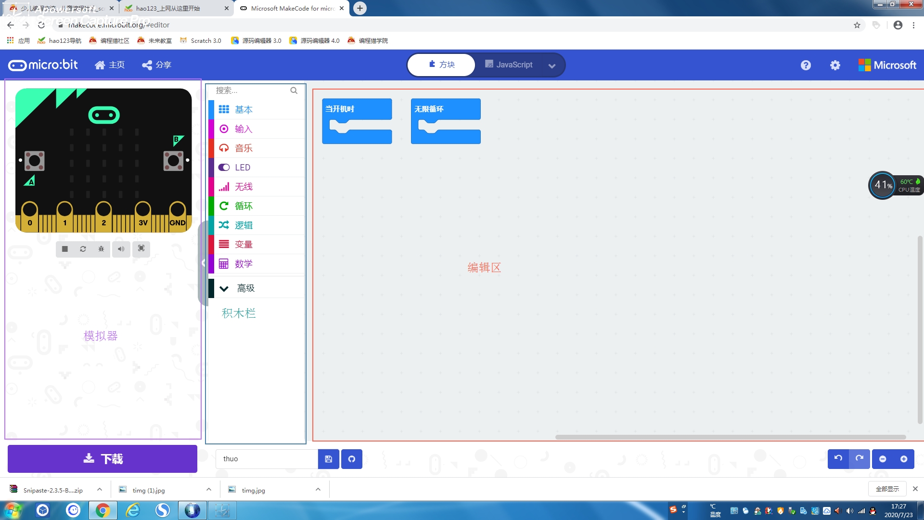
Task: Click the toolbox search magnifier icon
Action: coord(294,91)
